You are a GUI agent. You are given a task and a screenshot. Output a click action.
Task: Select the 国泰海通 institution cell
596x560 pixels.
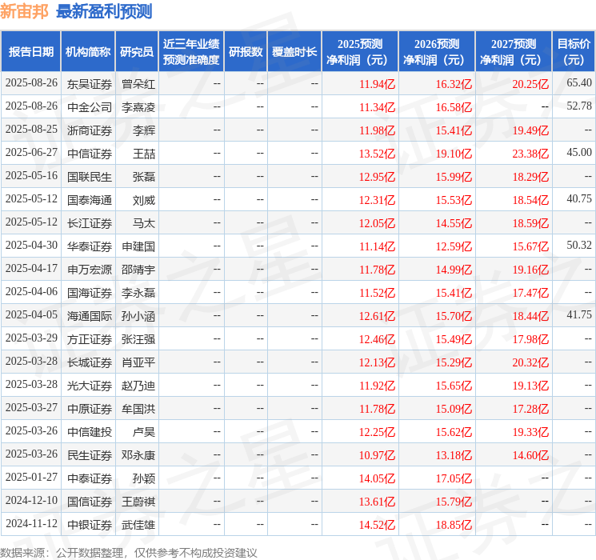(90, 200)
